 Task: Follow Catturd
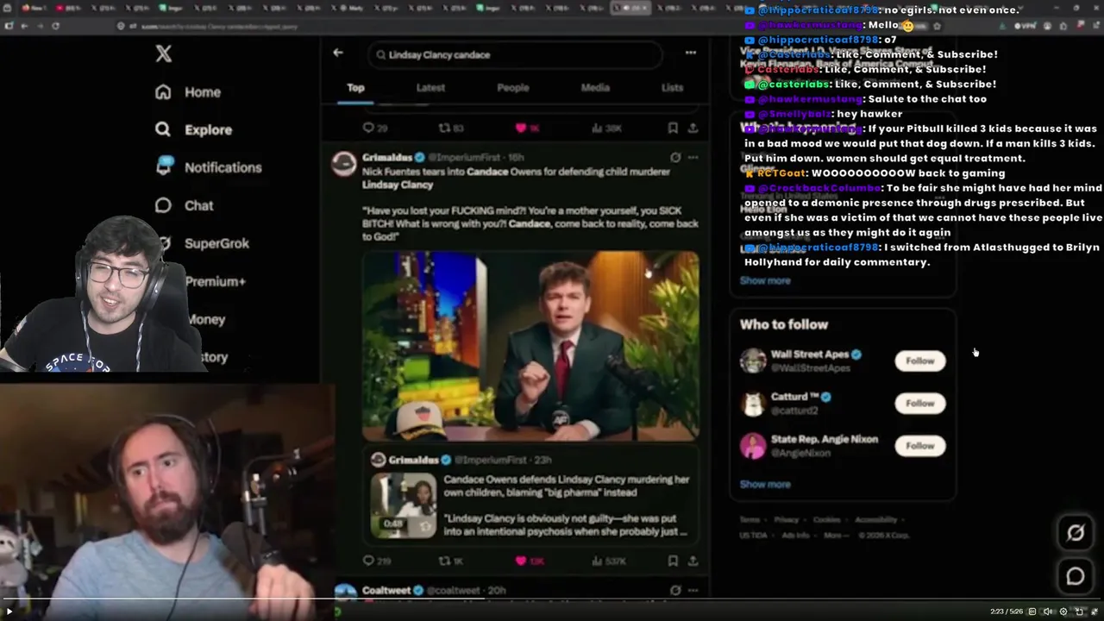coord(919,403)
